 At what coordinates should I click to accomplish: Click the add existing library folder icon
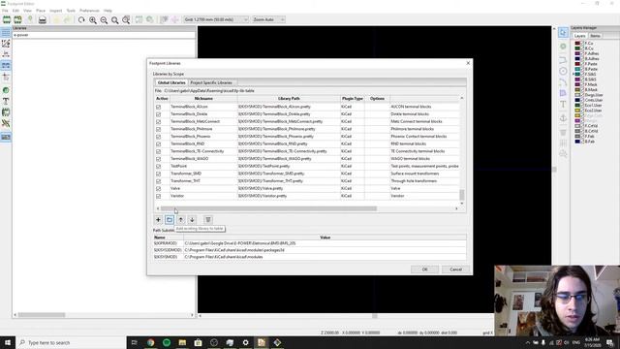pos(170,220)
